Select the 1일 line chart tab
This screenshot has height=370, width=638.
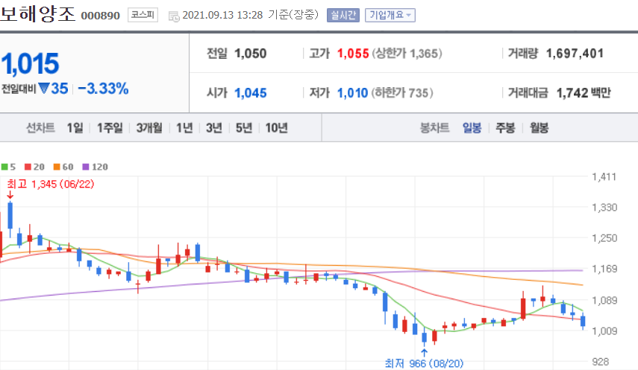75,128
